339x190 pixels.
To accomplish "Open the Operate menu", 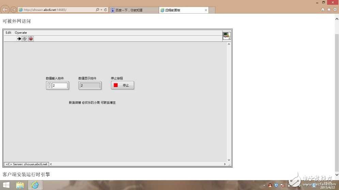I will tap(21, 33).
